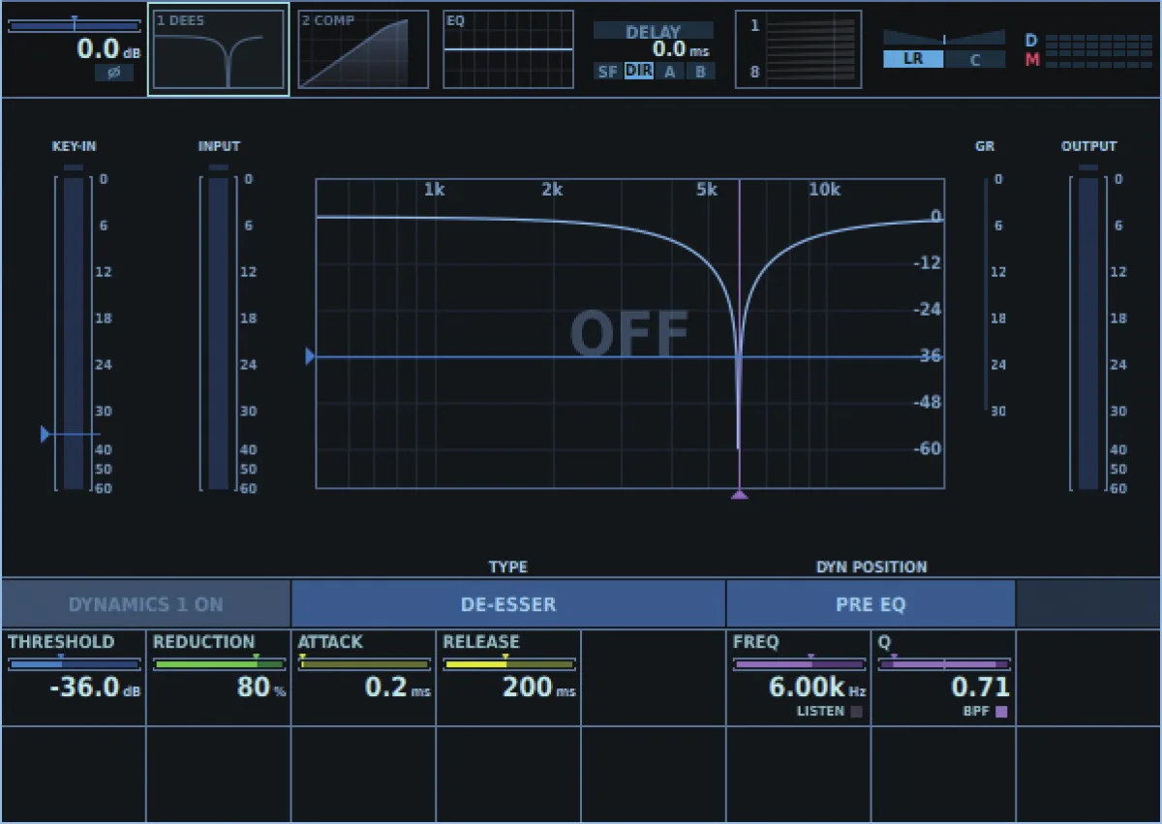Click the 0.71 Q value
Image resolution: width=1162 pixels, height=824 pixels.
(981, 687)
